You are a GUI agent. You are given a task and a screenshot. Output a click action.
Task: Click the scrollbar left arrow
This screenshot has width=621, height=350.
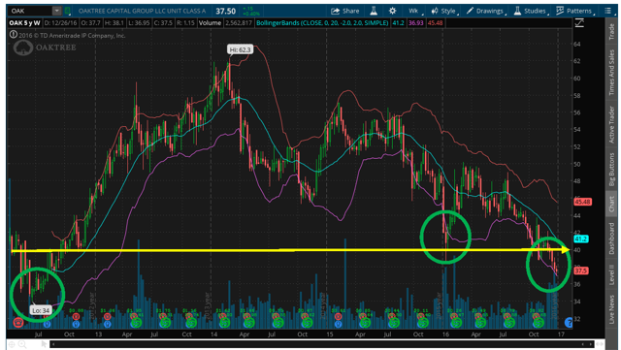(53, 344)
